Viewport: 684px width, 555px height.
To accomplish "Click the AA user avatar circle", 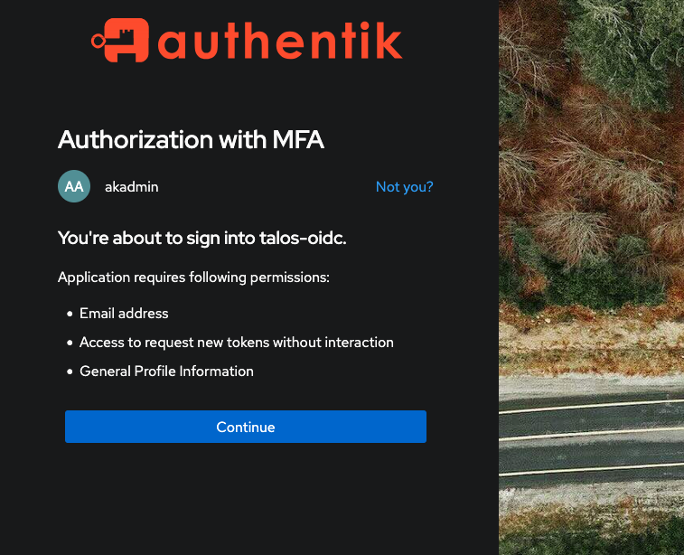I will tap(74, 186).
